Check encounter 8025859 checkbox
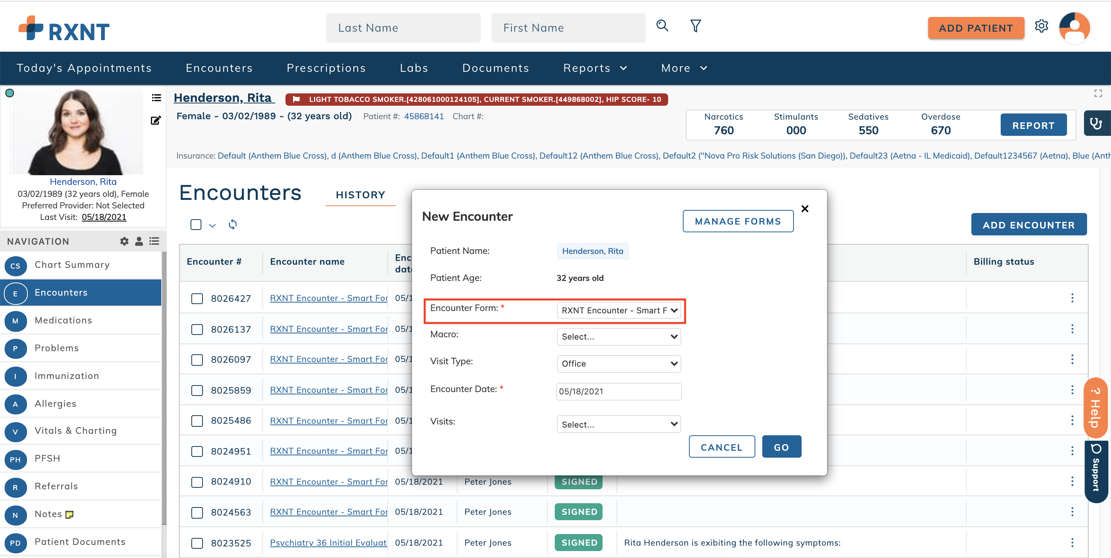Screen dimensions: 1111x558 tap(197, 391)
